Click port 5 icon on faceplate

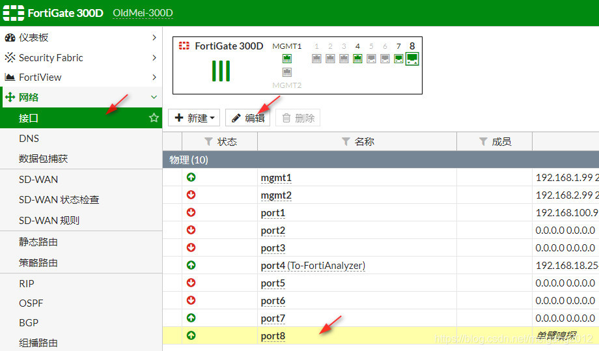pyautogui.click(x=371, y=59)
